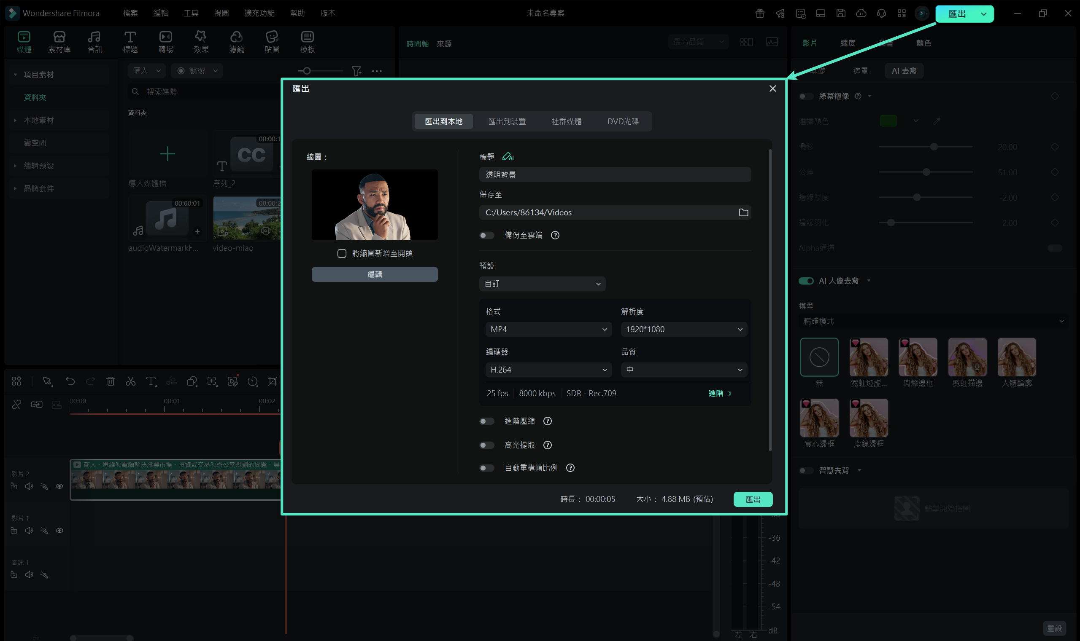Click the 標題 title input field

point(615,175)
